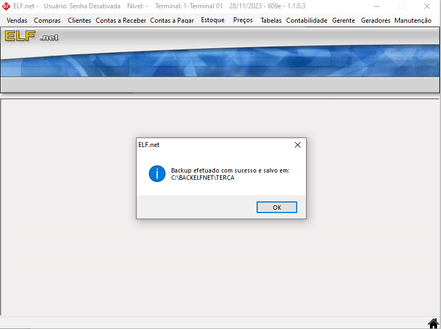Click 'Usuário: Senha Desativada' title text
The image size is (441, 329).
coord(82,6)
